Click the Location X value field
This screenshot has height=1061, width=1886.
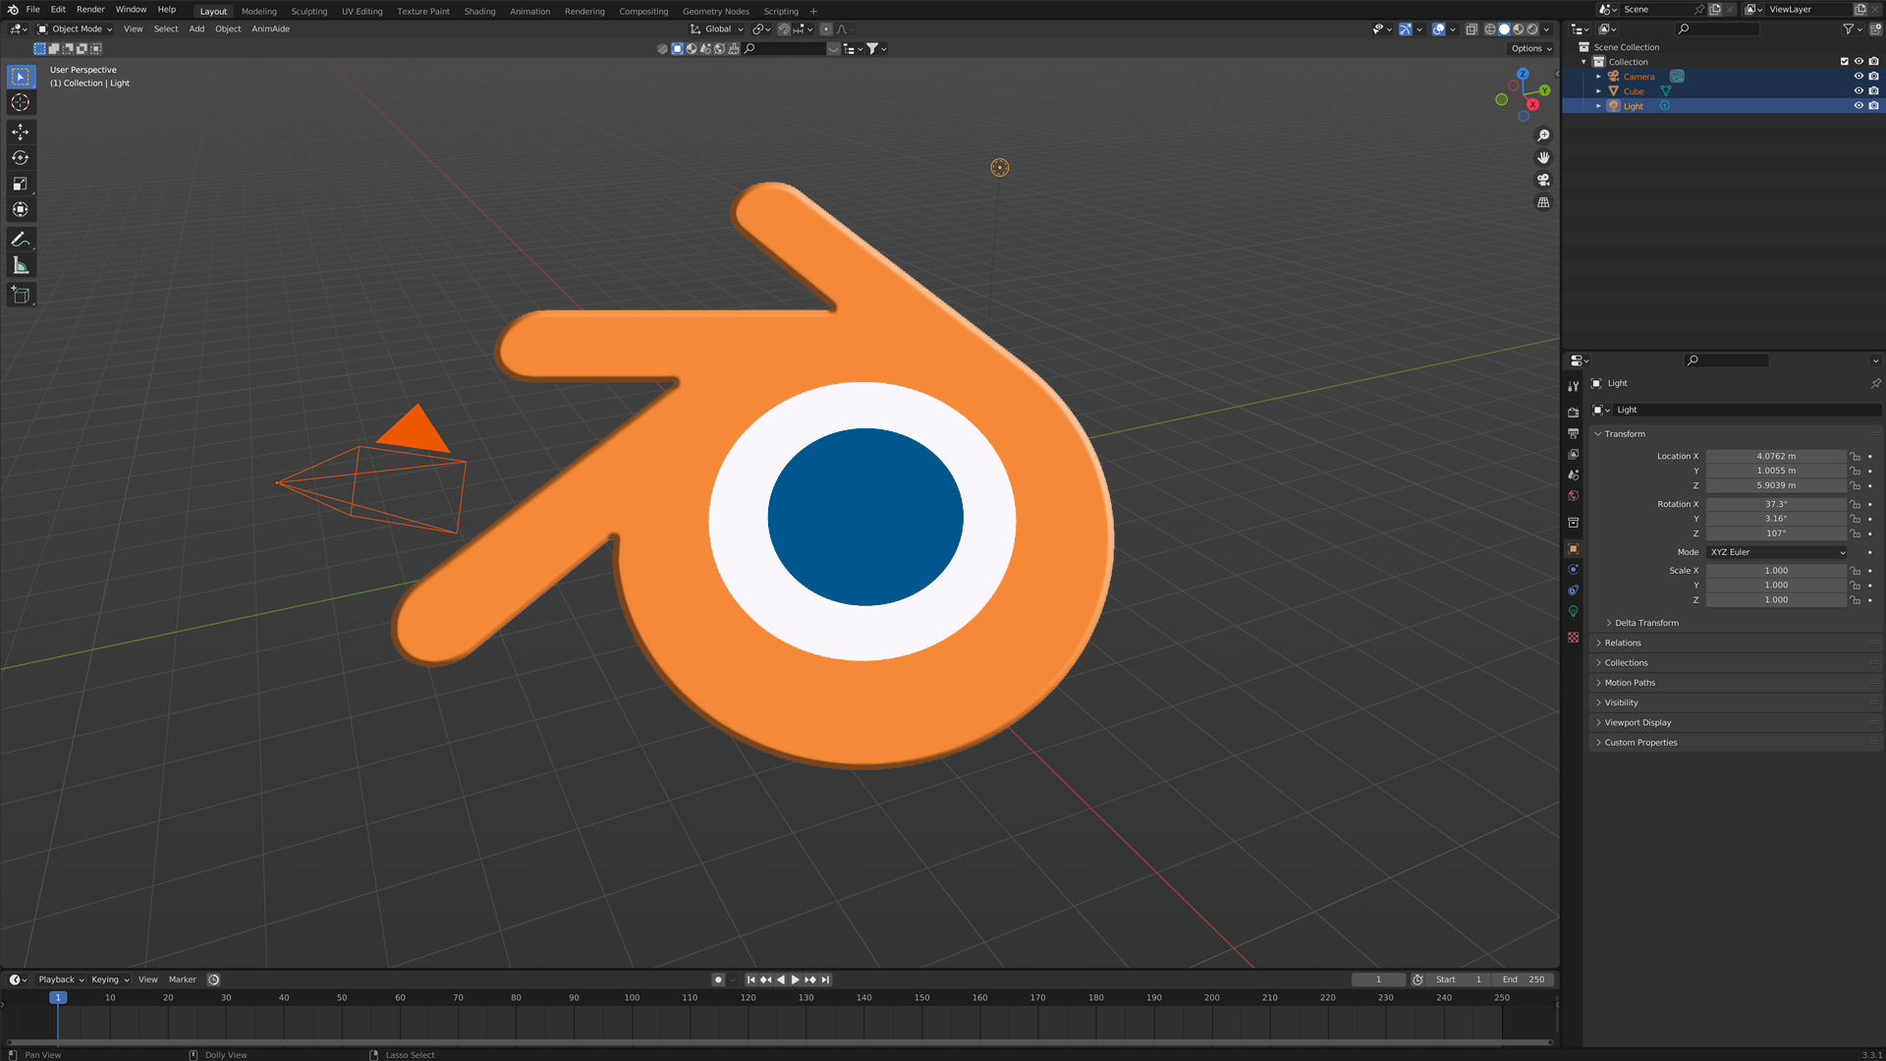click(1776, 457)
